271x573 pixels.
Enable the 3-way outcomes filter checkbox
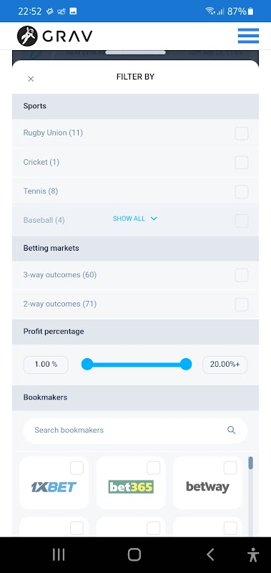point(242,275)
